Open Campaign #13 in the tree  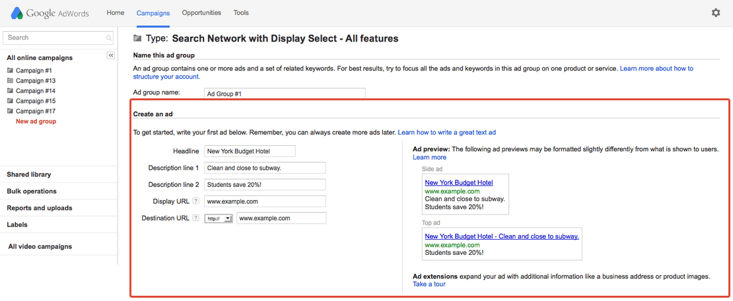pos(36,81)
